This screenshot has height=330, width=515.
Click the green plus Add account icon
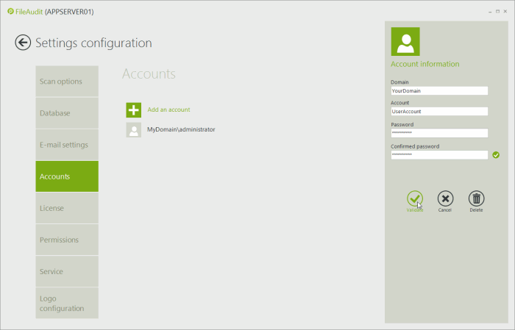click(133, 110)
